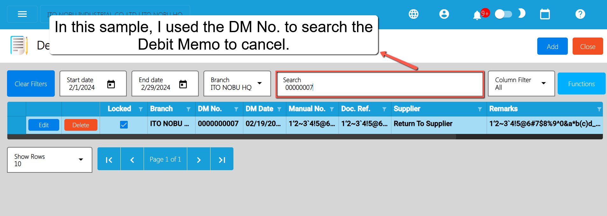Open Start date calendar picker
Screen dimensions: 607x216
(x=111, y=84)
